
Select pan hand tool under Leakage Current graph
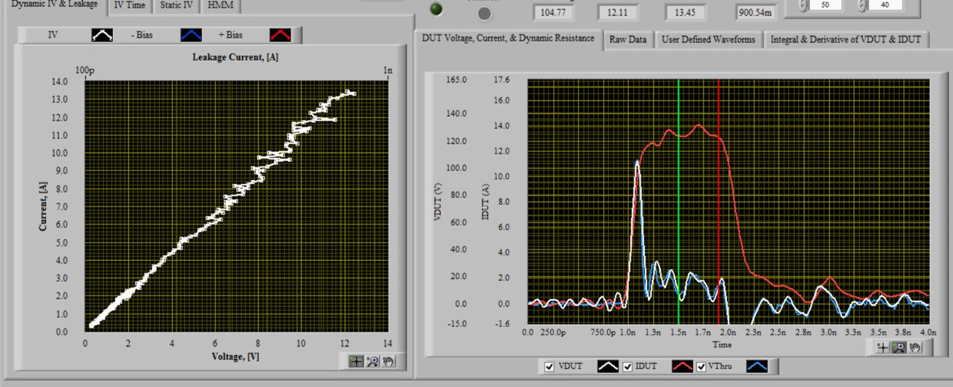coord(388,361)
